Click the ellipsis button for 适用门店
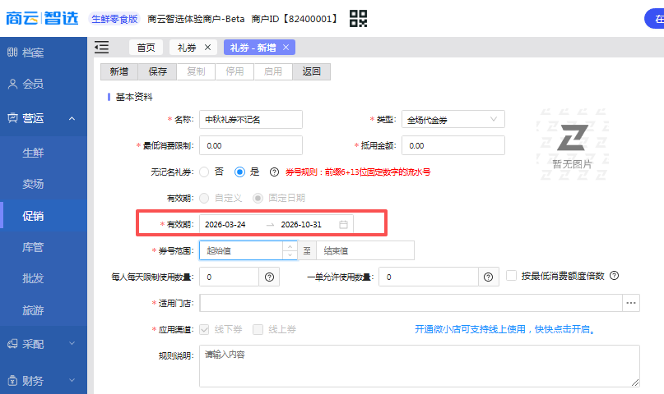The width and height of the screenshot is (664, 394). (631, 303)
